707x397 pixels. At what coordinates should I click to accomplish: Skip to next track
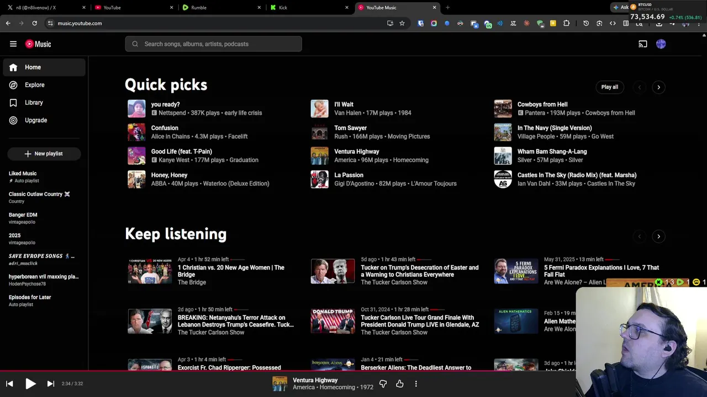pos(50,384)
